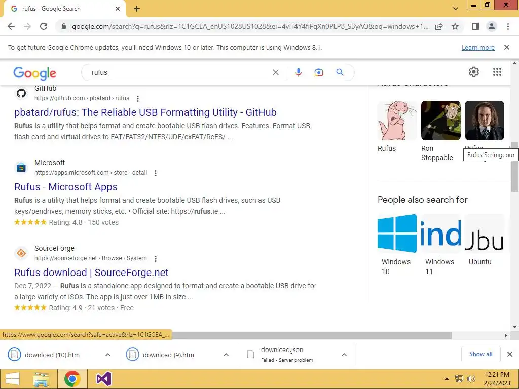Viewport: 519px width, 389px height.
Task: Share this page from the address bar
Action: (439, 26)
